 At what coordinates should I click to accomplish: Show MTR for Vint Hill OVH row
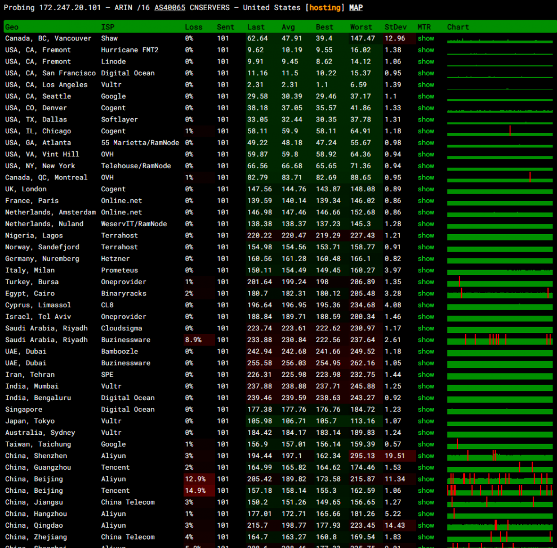(426, 154)
